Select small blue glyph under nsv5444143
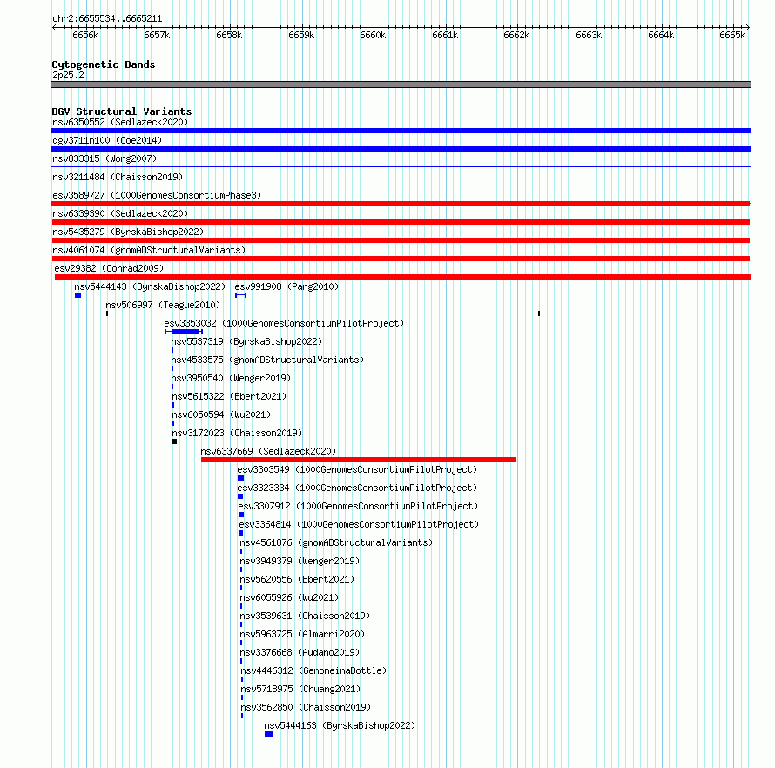The image size is (775, 768). pyautogui.click(x=77, y=295)
